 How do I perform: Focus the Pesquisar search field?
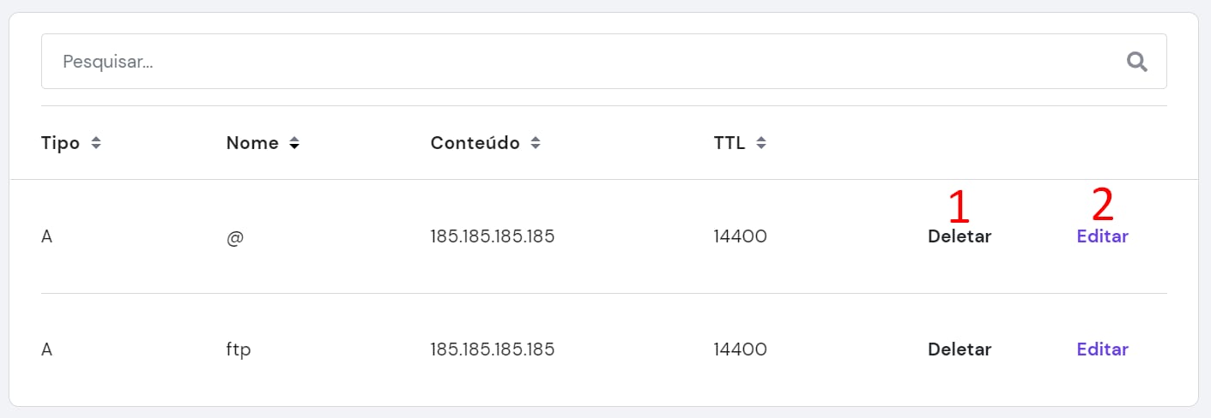click(584, 62)
